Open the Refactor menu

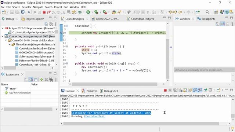(26, 7)
